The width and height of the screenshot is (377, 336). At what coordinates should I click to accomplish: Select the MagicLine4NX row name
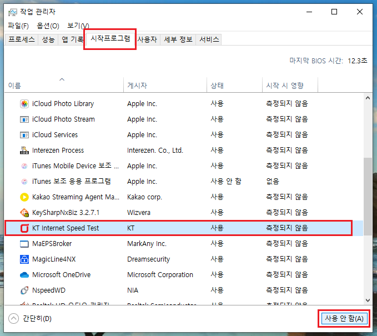click(54, 259)
